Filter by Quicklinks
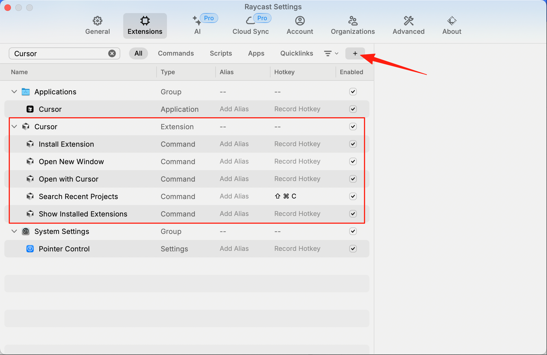Screen dimensions: 547x355 coord(296,53)
